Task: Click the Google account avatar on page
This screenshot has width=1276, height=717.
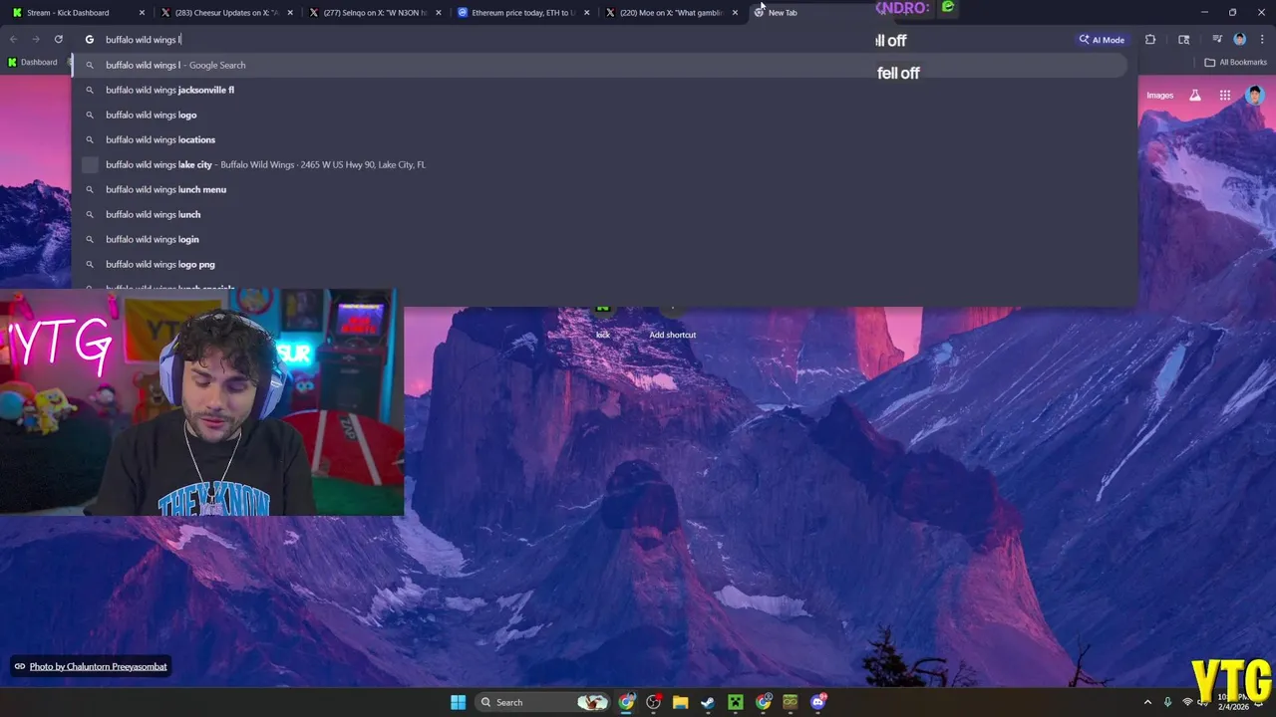Action: [1254, 96]
